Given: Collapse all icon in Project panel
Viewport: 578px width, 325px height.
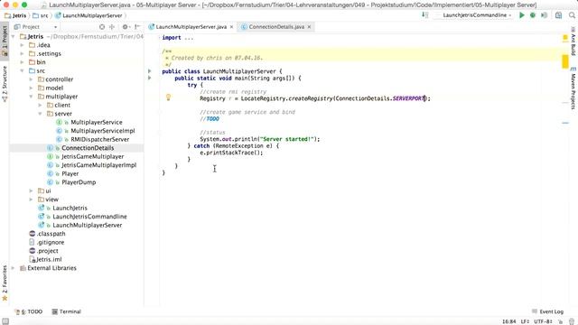Looking at the screenshot, I should point(112,27).
